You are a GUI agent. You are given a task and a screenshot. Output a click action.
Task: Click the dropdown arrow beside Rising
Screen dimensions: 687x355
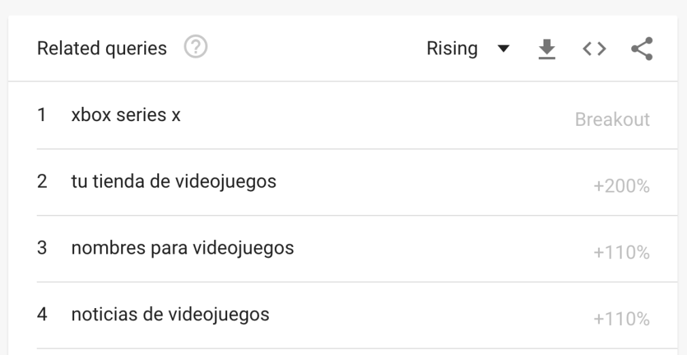pos(503,49)
